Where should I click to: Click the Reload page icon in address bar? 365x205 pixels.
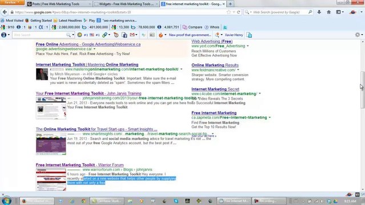pos(238,12)
